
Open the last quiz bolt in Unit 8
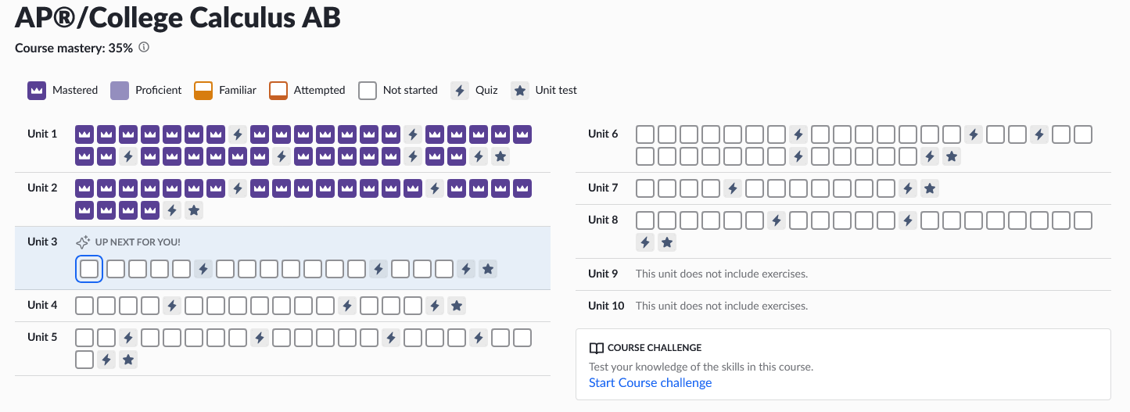(x=644, y=242)
